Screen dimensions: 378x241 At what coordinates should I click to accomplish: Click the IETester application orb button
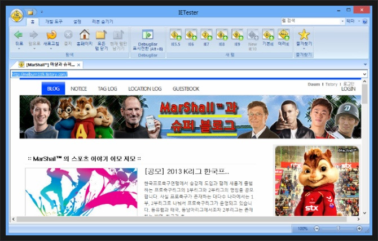click(x=17, y=16)
